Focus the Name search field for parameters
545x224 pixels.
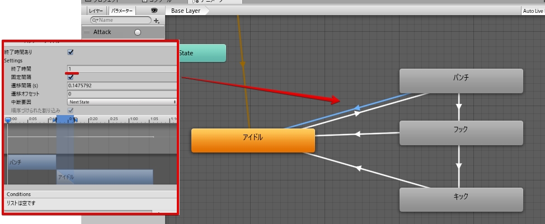pos(121,20)
